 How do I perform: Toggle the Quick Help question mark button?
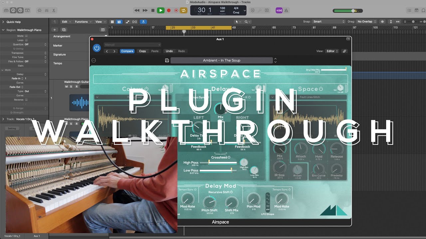click(x=21, y=10)
